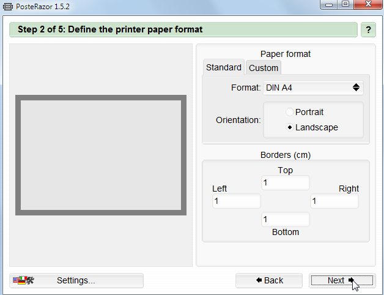Select Portrait orientation
This screenshot has height=295, width=384.
point(305,112)
